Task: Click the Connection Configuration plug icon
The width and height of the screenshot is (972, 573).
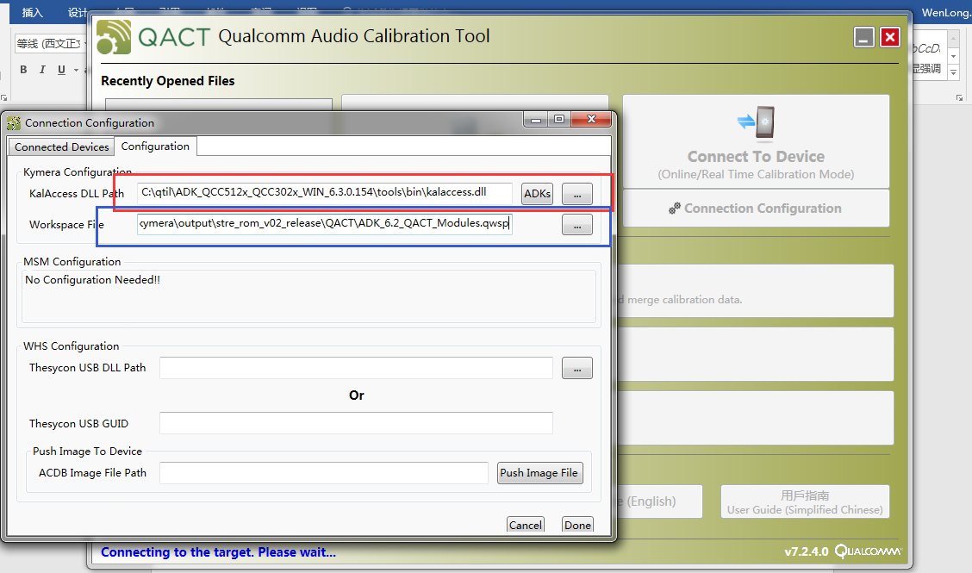Action: (x=675, y=209)
